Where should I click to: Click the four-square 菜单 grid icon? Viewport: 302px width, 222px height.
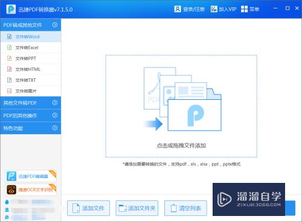click(x=244, y=9)
